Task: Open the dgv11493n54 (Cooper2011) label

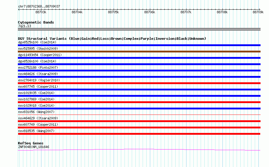Action: coord(40,55)
